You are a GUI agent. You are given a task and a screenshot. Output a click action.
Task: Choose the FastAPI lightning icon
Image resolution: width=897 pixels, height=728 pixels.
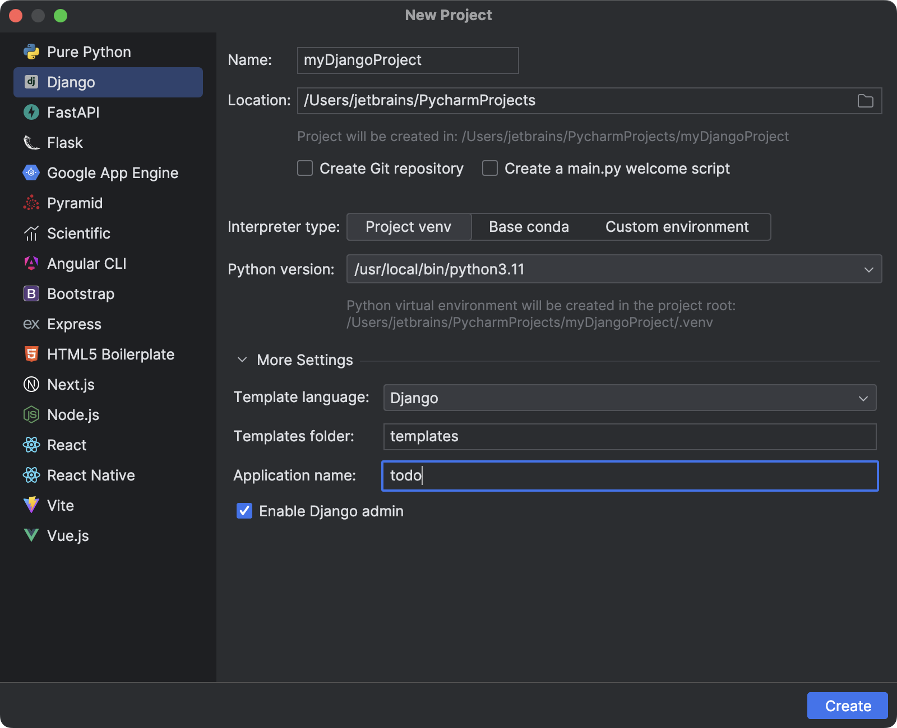click(x=31, y=113)
